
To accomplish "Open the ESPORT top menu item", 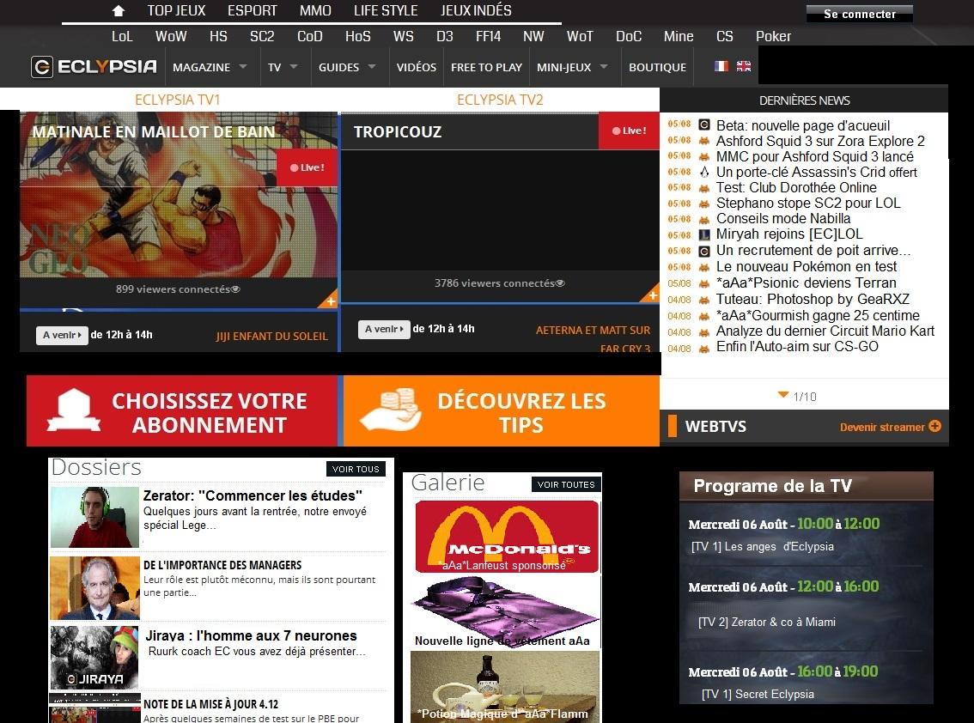I will coord(253,11).
